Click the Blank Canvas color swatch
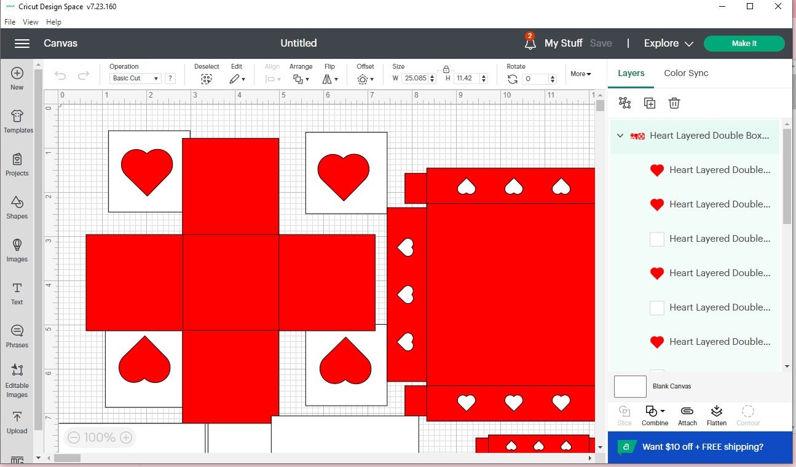This screenshot has height=467, width=796. (630, 387)
